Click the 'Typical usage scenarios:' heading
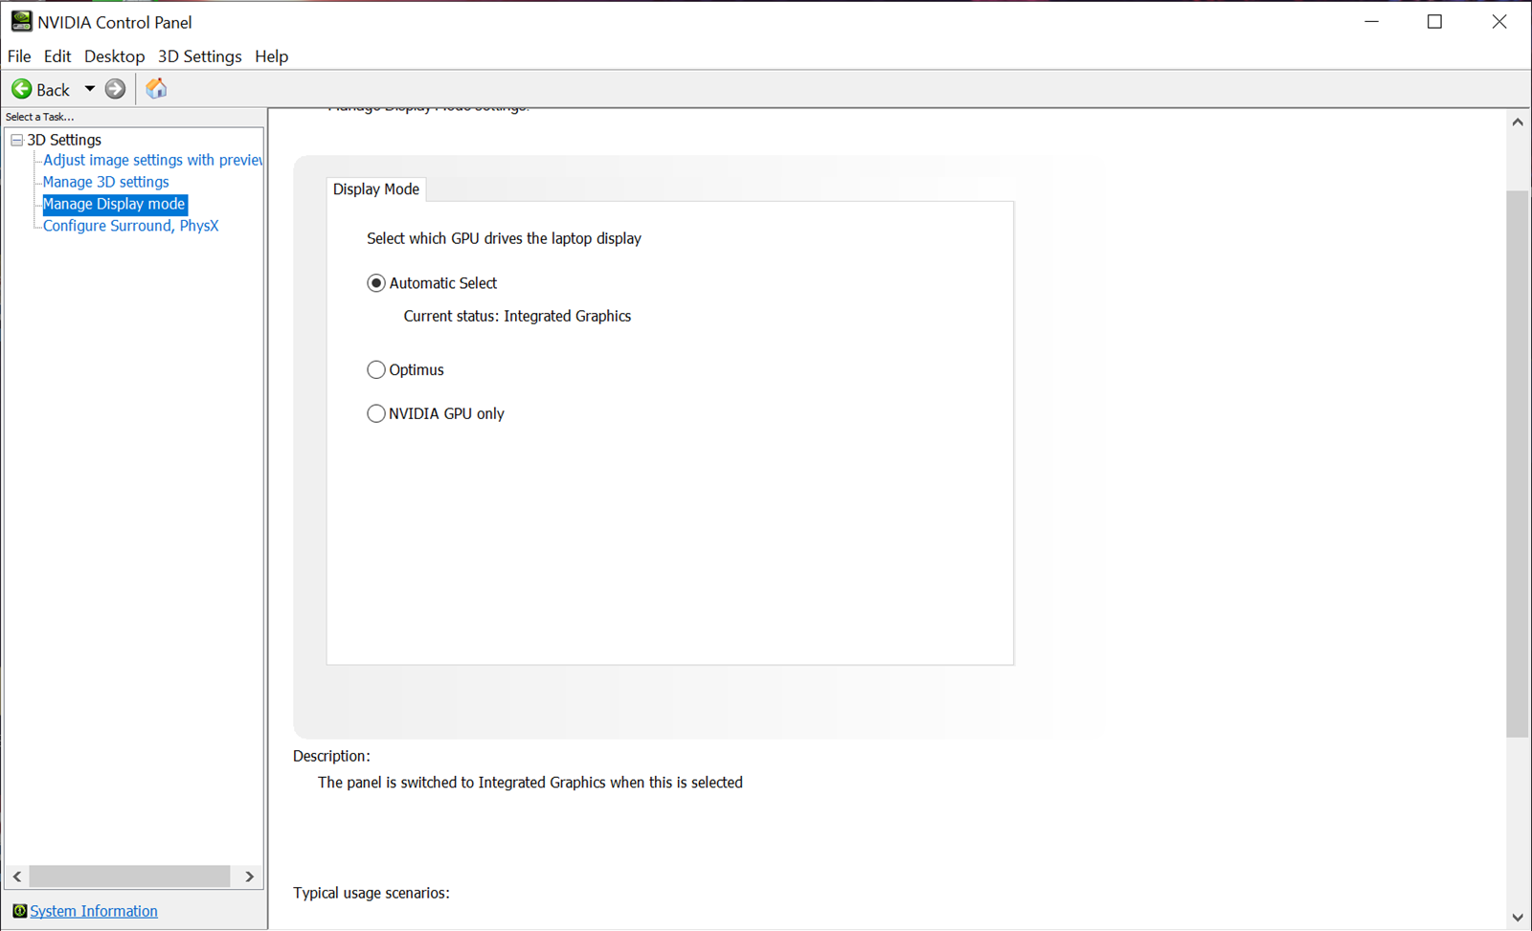This screenshot has width=1532, height=931. click(x=372, y=893)
